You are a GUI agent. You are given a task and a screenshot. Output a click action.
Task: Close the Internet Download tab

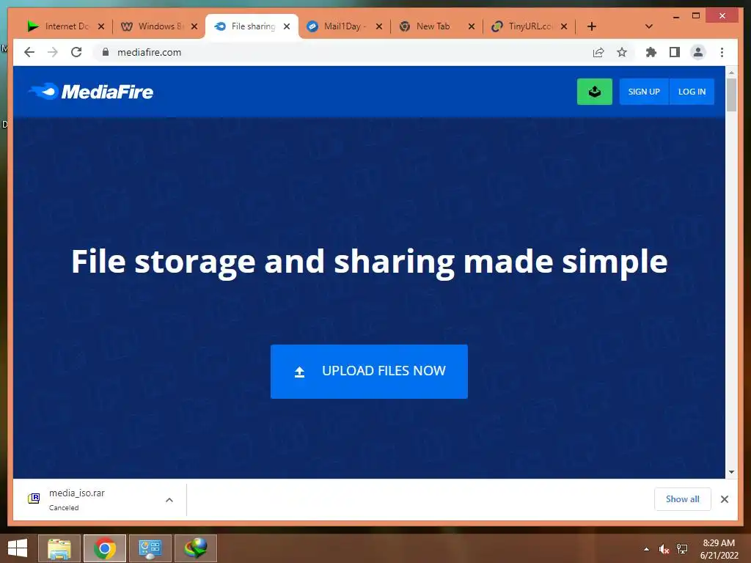[101, 26]
